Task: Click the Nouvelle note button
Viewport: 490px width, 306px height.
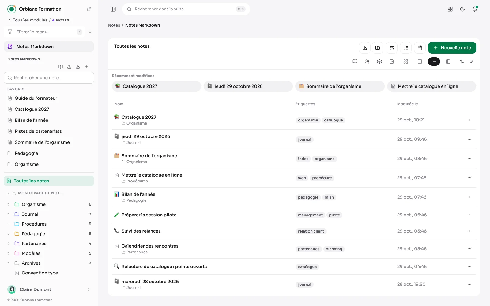Action: tap(452, 48)
